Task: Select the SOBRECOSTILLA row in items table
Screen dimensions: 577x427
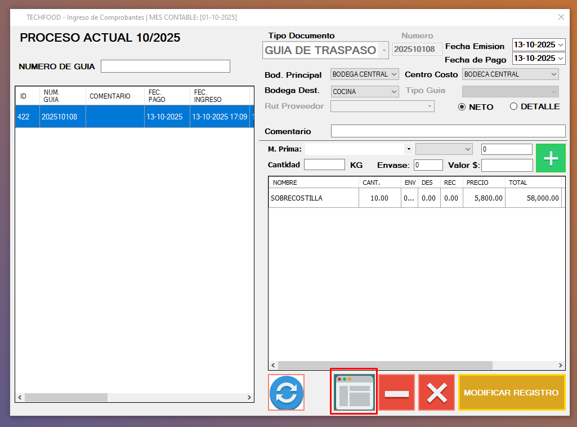Action: pos(313,198)
